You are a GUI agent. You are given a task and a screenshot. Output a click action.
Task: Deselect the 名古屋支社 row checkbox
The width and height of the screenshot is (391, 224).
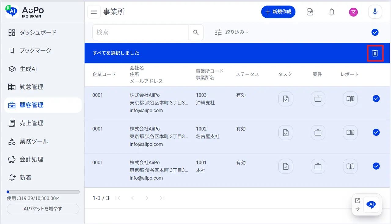pos(376,132)
